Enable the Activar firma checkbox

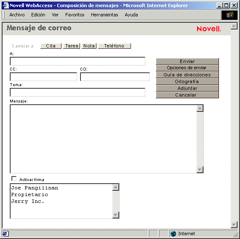coord(14,179)
